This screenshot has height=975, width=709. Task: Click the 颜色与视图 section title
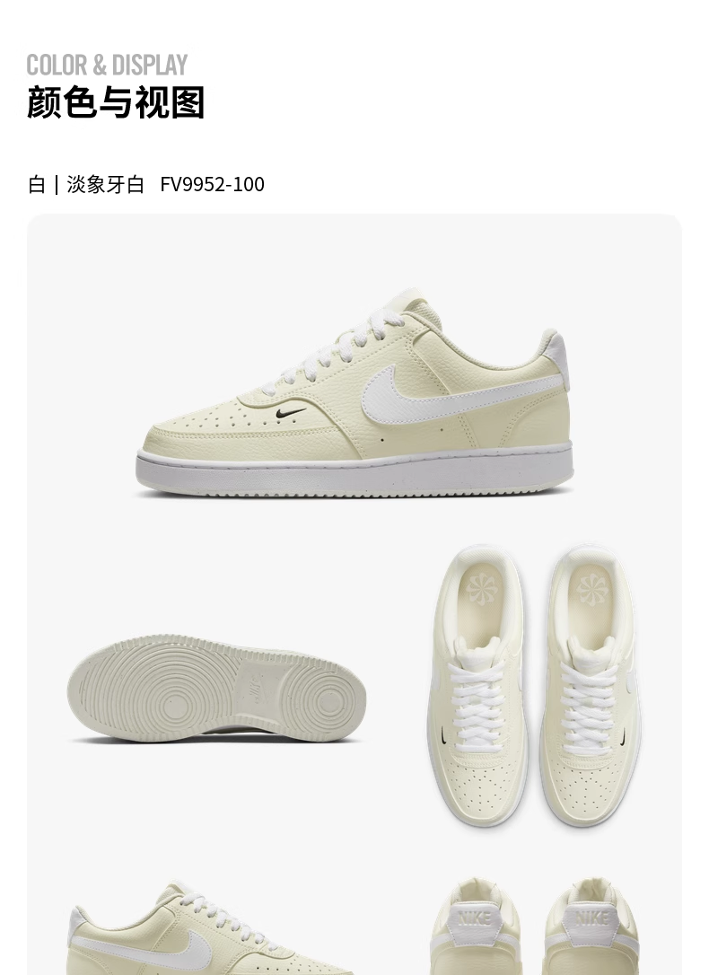click(116, 102)
